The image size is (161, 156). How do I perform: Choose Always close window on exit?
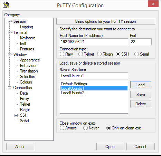click(x=62, y=128)
